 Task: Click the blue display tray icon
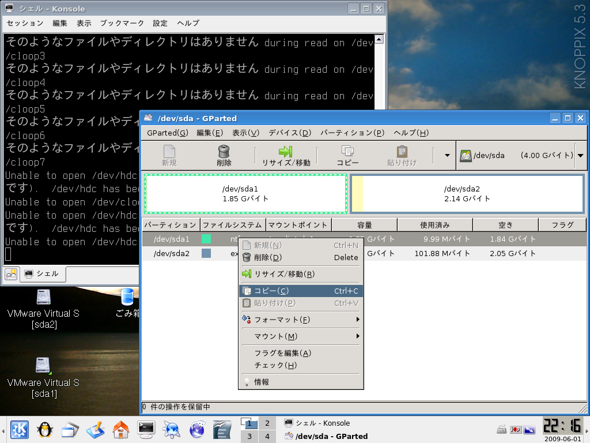[x=530, y=429]
